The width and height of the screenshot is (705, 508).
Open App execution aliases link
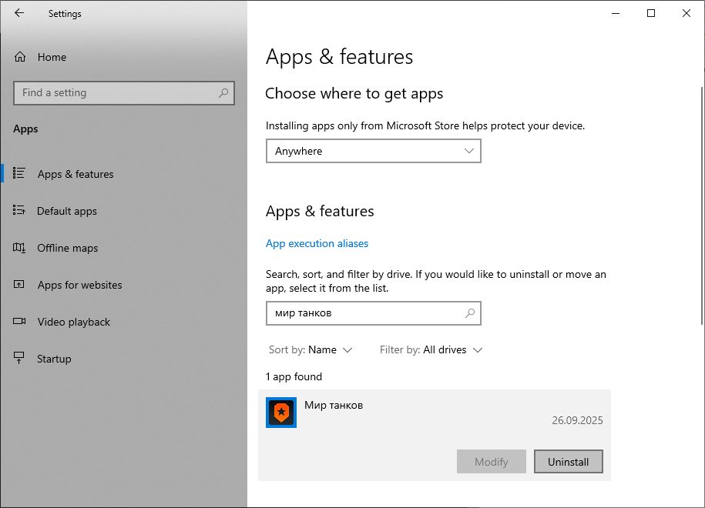click(x=317, y=243)
